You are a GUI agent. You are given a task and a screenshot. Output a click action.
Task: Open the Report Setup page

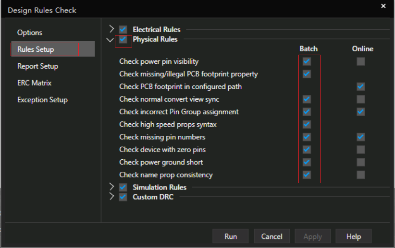point(38,66)
